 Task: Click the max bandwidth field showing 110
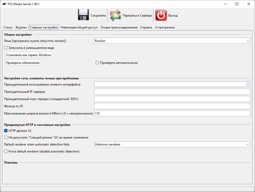pyautogui.click(x=172, y=113)
